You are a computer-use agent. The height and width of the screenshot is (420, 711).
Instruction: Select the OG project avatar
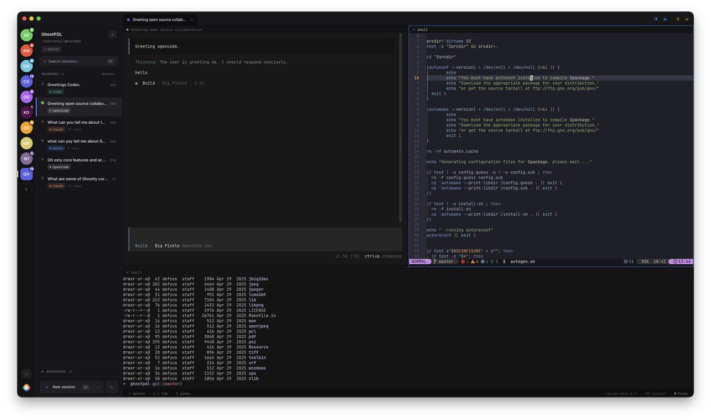(26, 97)
